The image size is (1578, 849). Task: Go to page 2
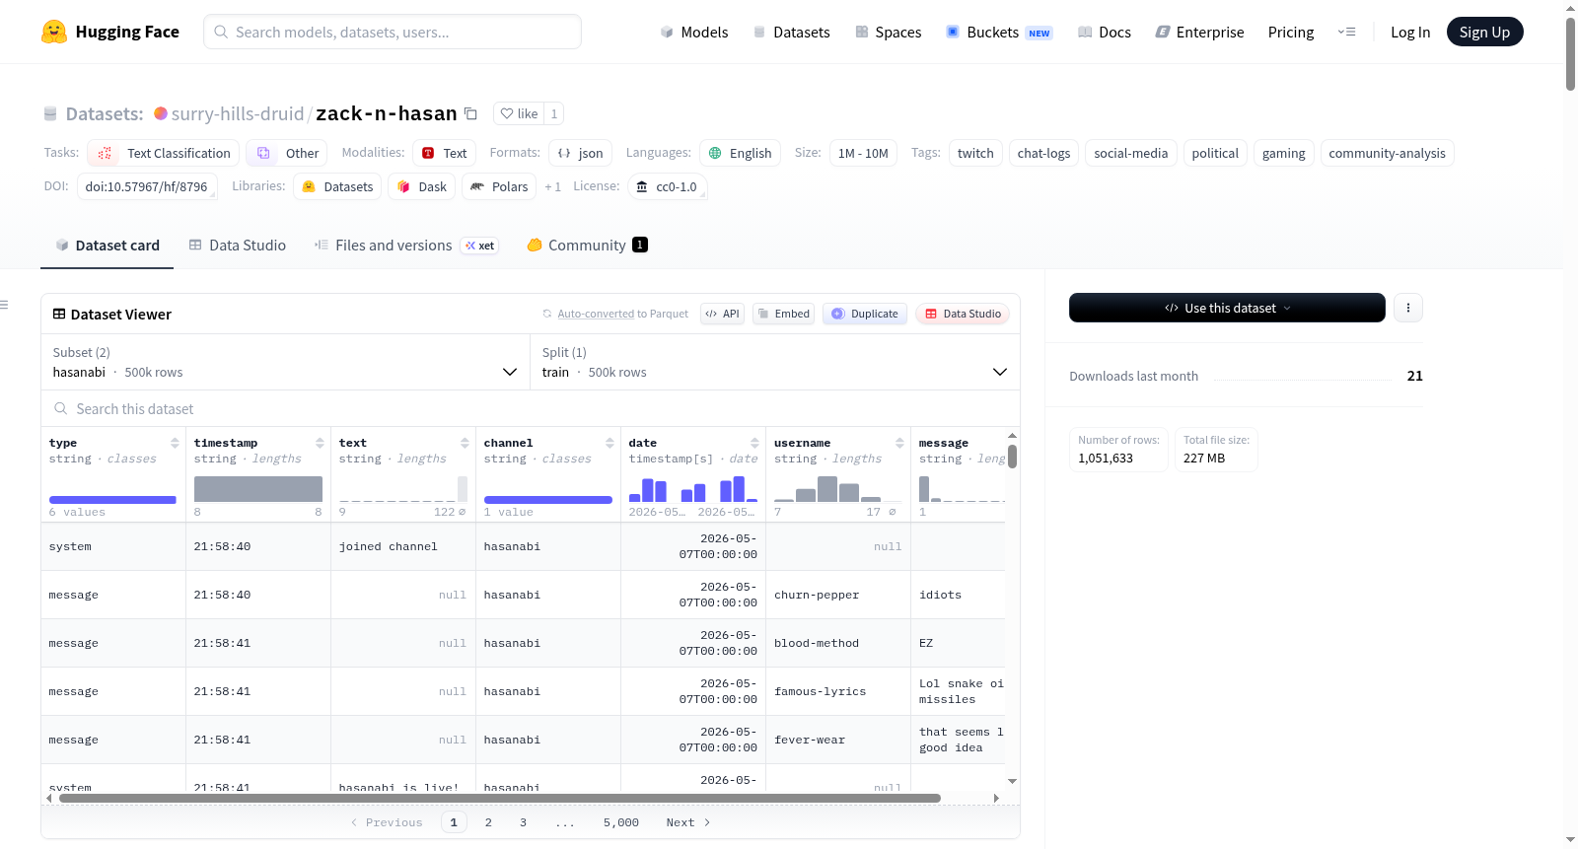click(x=488, y=822)
